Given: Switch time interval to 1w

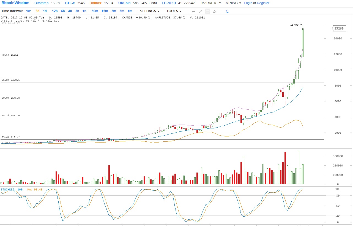Looking at the screenshot, I should coord(28,11).
